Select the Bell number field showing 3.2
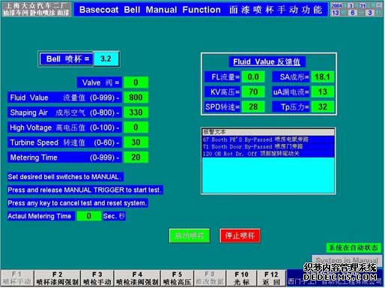385x288 pixels. pyautogui.click(x=106, y=59)
